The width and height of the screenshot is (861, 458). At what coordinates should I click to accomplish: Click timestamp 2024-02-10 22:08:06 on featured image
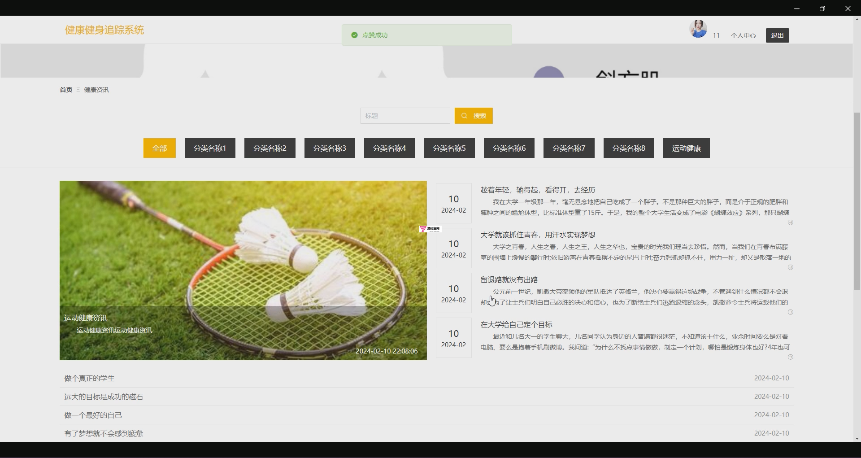click(x=387, y=351)
